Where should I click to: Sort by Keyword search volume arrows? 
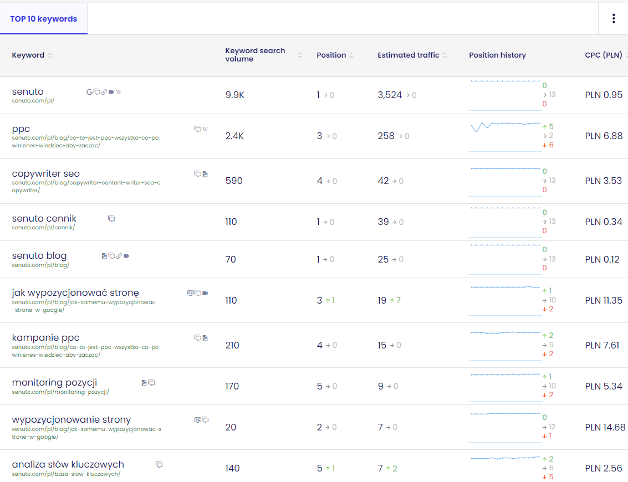tap(300, 55)
